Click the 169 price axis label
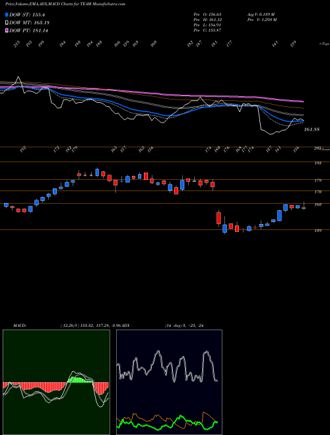The width and height of the screenshot is (330, 435). click(317, 205)
